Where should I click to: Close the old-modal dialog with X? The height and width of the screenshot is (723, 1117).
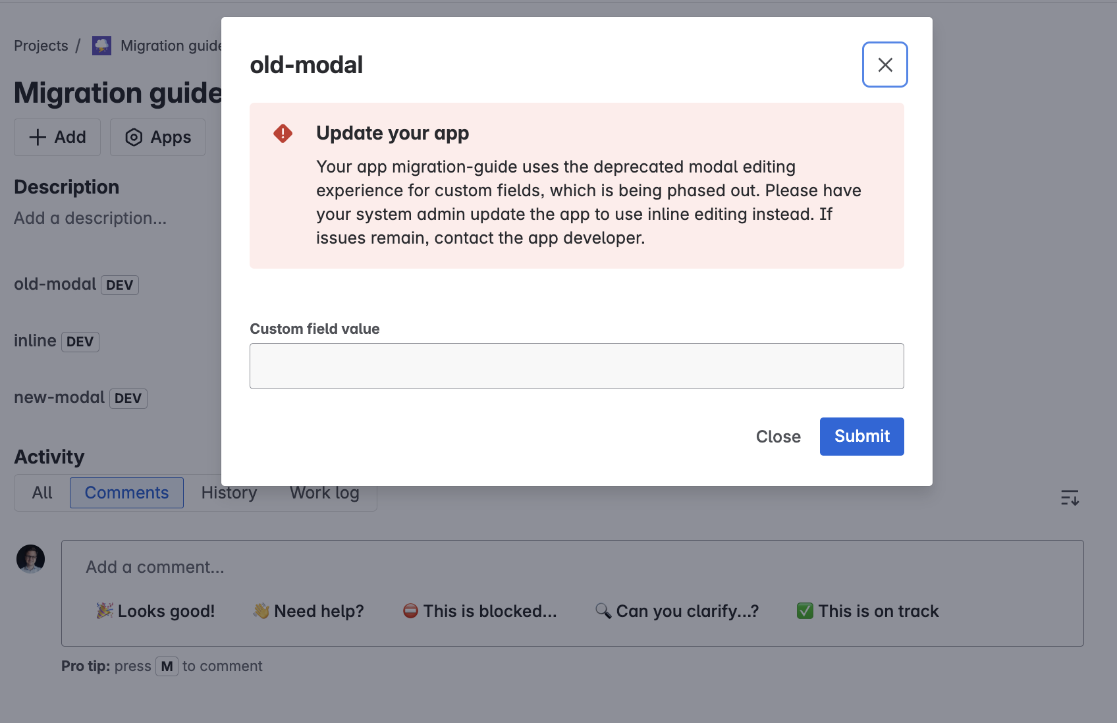tap(885, 65)
